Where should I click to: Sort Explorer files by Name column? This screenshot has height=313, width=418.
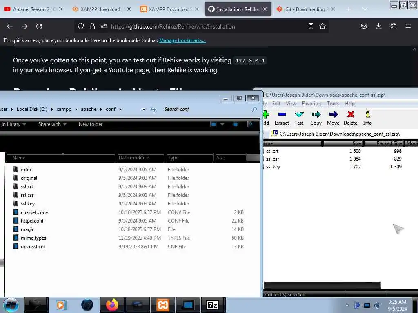(x=60, y=158)
